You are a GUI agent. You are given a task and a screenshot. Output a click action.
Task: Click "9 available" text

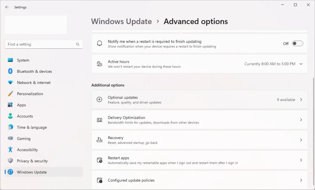tap(286, 99)
